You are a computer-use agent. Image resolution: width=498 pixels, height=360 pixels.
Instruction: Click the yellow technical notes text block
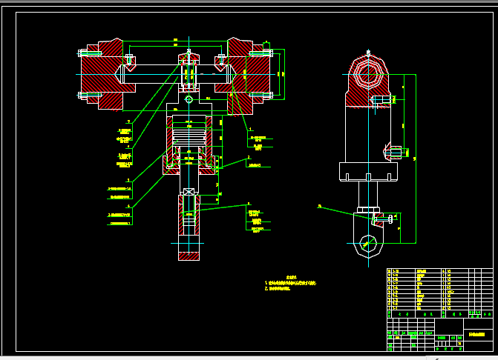[291, 283]
